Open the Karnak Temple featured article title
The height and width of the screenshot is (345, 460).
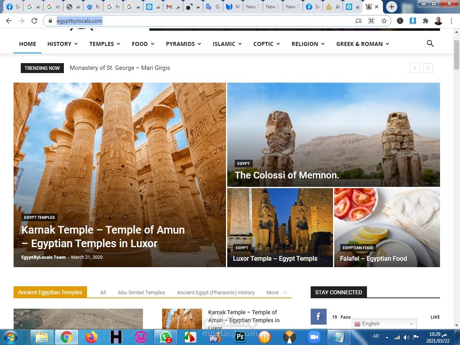click(x=103, y=237)
